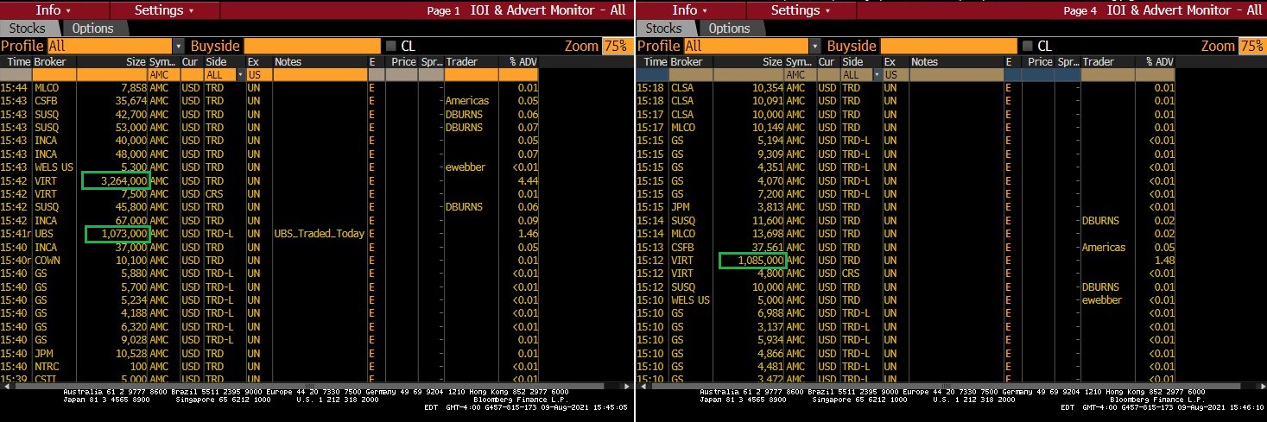Open the Info menu in Page 1 panel
Screen dimensions: 1267x422
pos(54,10)
